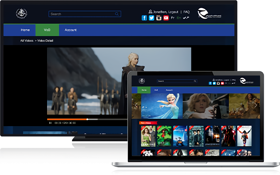
Task: Click the Instagram icon on the large screen
Action: point(159,18)
